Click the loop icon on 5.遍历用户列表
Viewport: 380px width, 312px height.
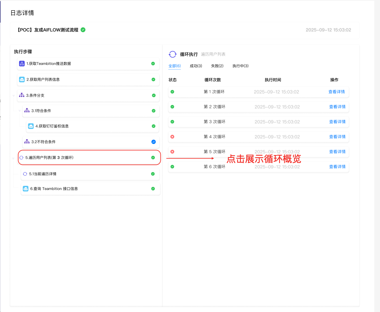tap(21, 157)
